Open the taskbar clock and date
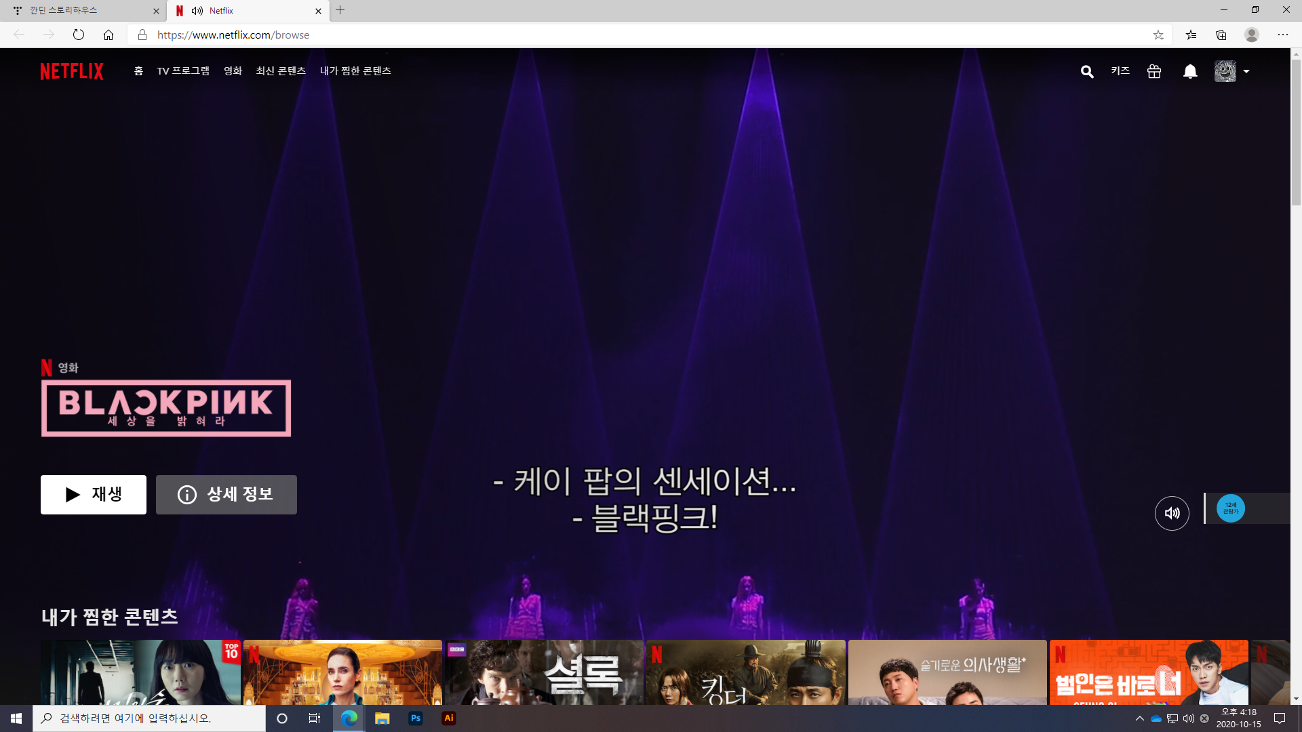Viewport: 1302px width, 732px height. pyautogui.click(x=1239, y=718)
